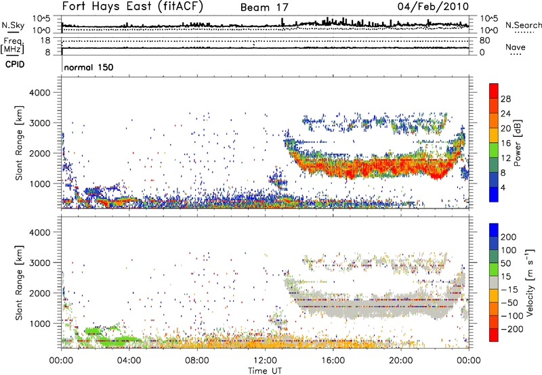Click the 'Fort Hays East (fitACF)' title
The image size is (542, 375).
click(x=132, y=7)
